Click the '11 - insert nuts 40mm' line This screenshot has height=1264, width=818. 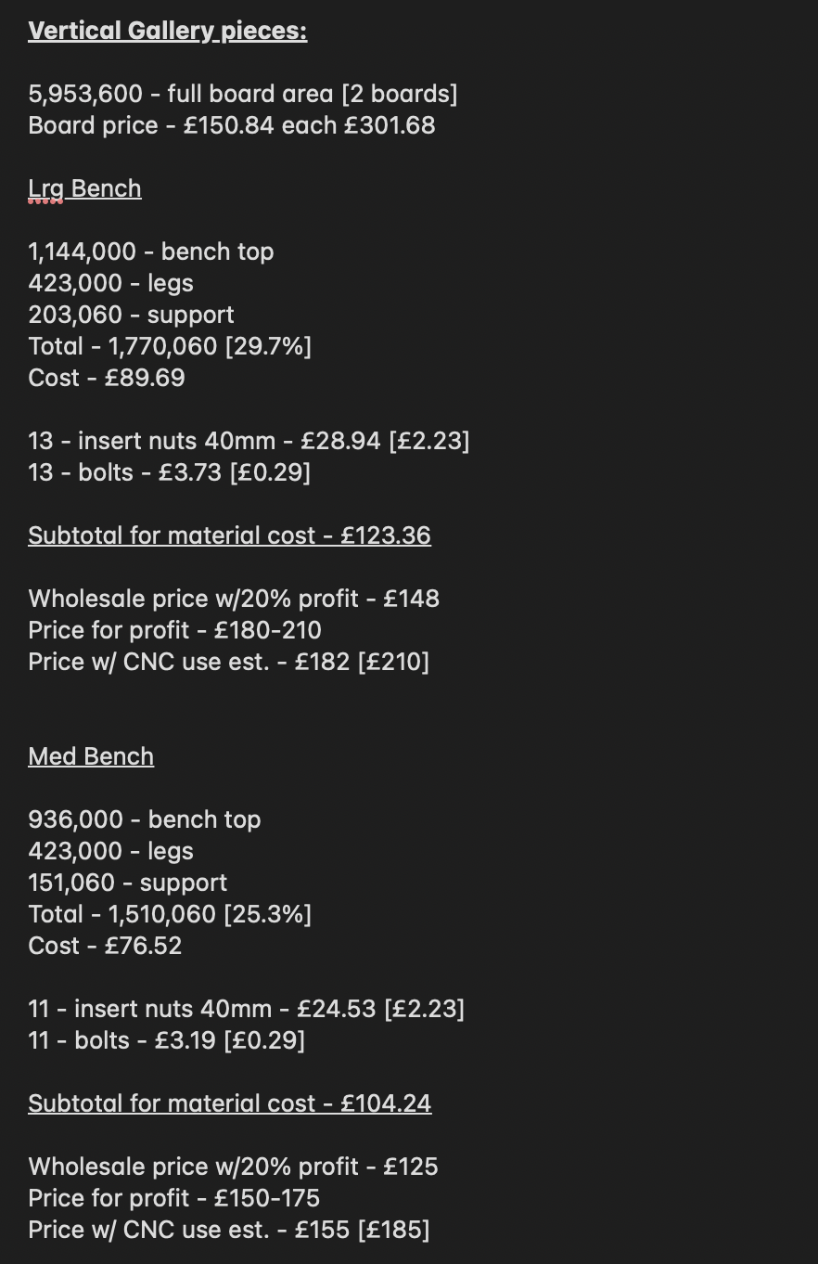click(247, 1010)
